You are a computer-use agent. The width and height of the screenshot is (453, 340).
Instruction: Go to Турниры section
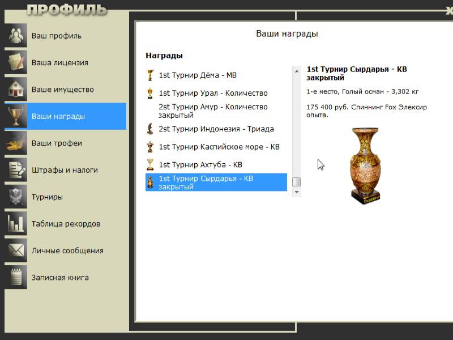65,197
